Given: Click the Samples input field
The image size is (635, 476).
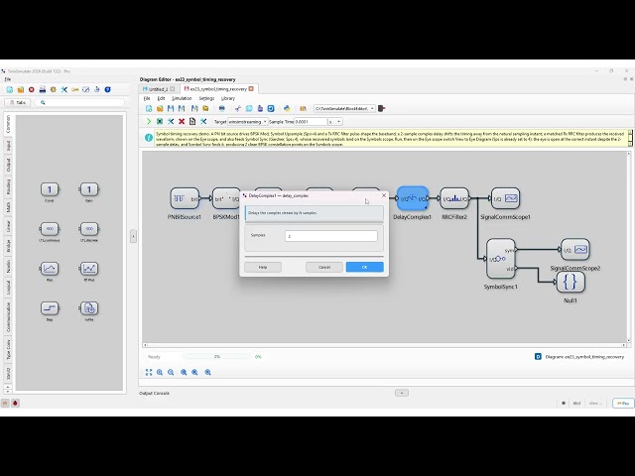Looking at the screenshot, I should (330, 236).
